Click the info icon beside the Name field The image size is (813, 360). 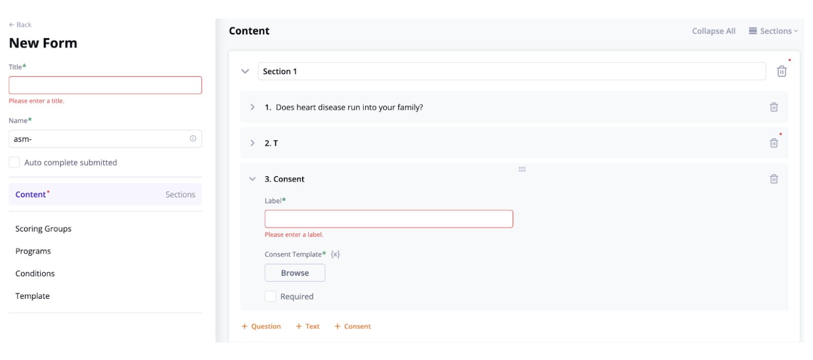pyautogui.click(x=193, y=138)
